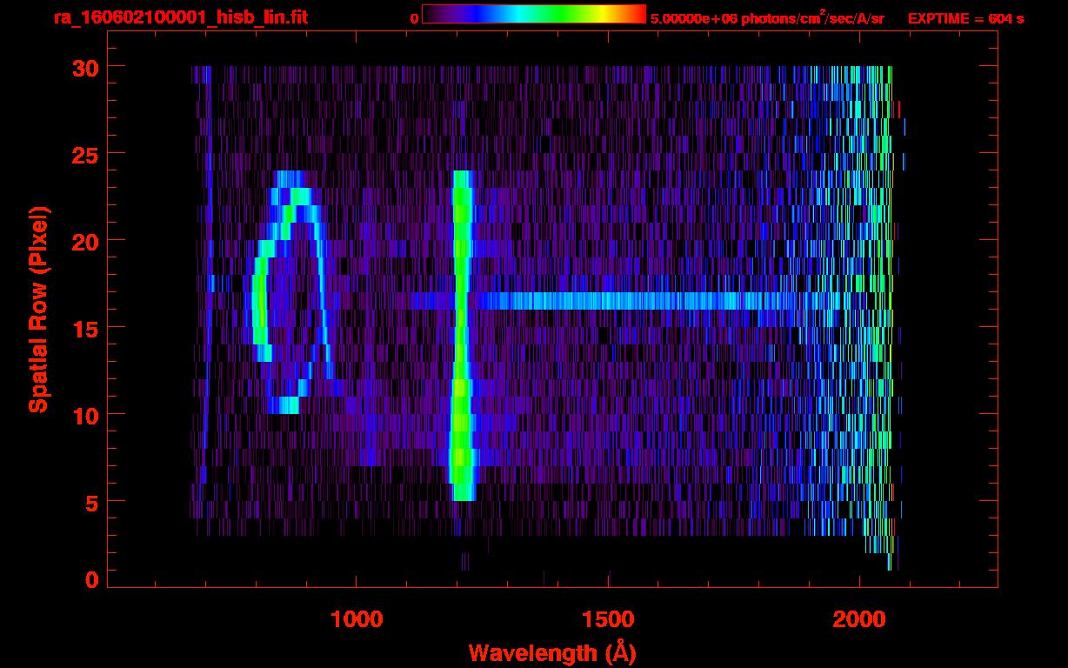Click the 0 spatial row tick label
The image size is (1068, 668).
[90, 579]
